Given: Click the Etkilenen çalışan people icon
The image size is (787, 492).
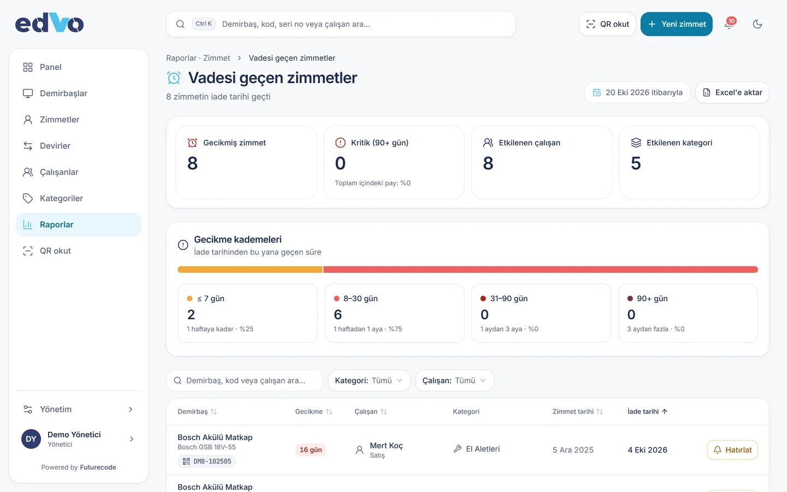Looking at the screenshot, I should pos(488,143).
